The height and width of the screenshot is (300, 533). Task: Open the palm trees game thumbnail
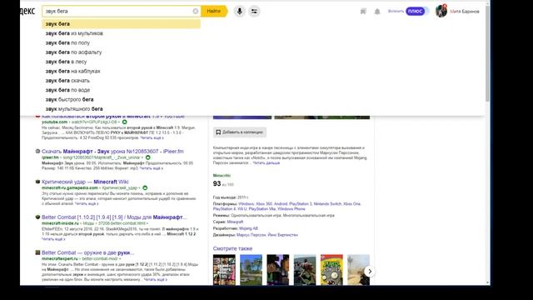pos(251,270)
